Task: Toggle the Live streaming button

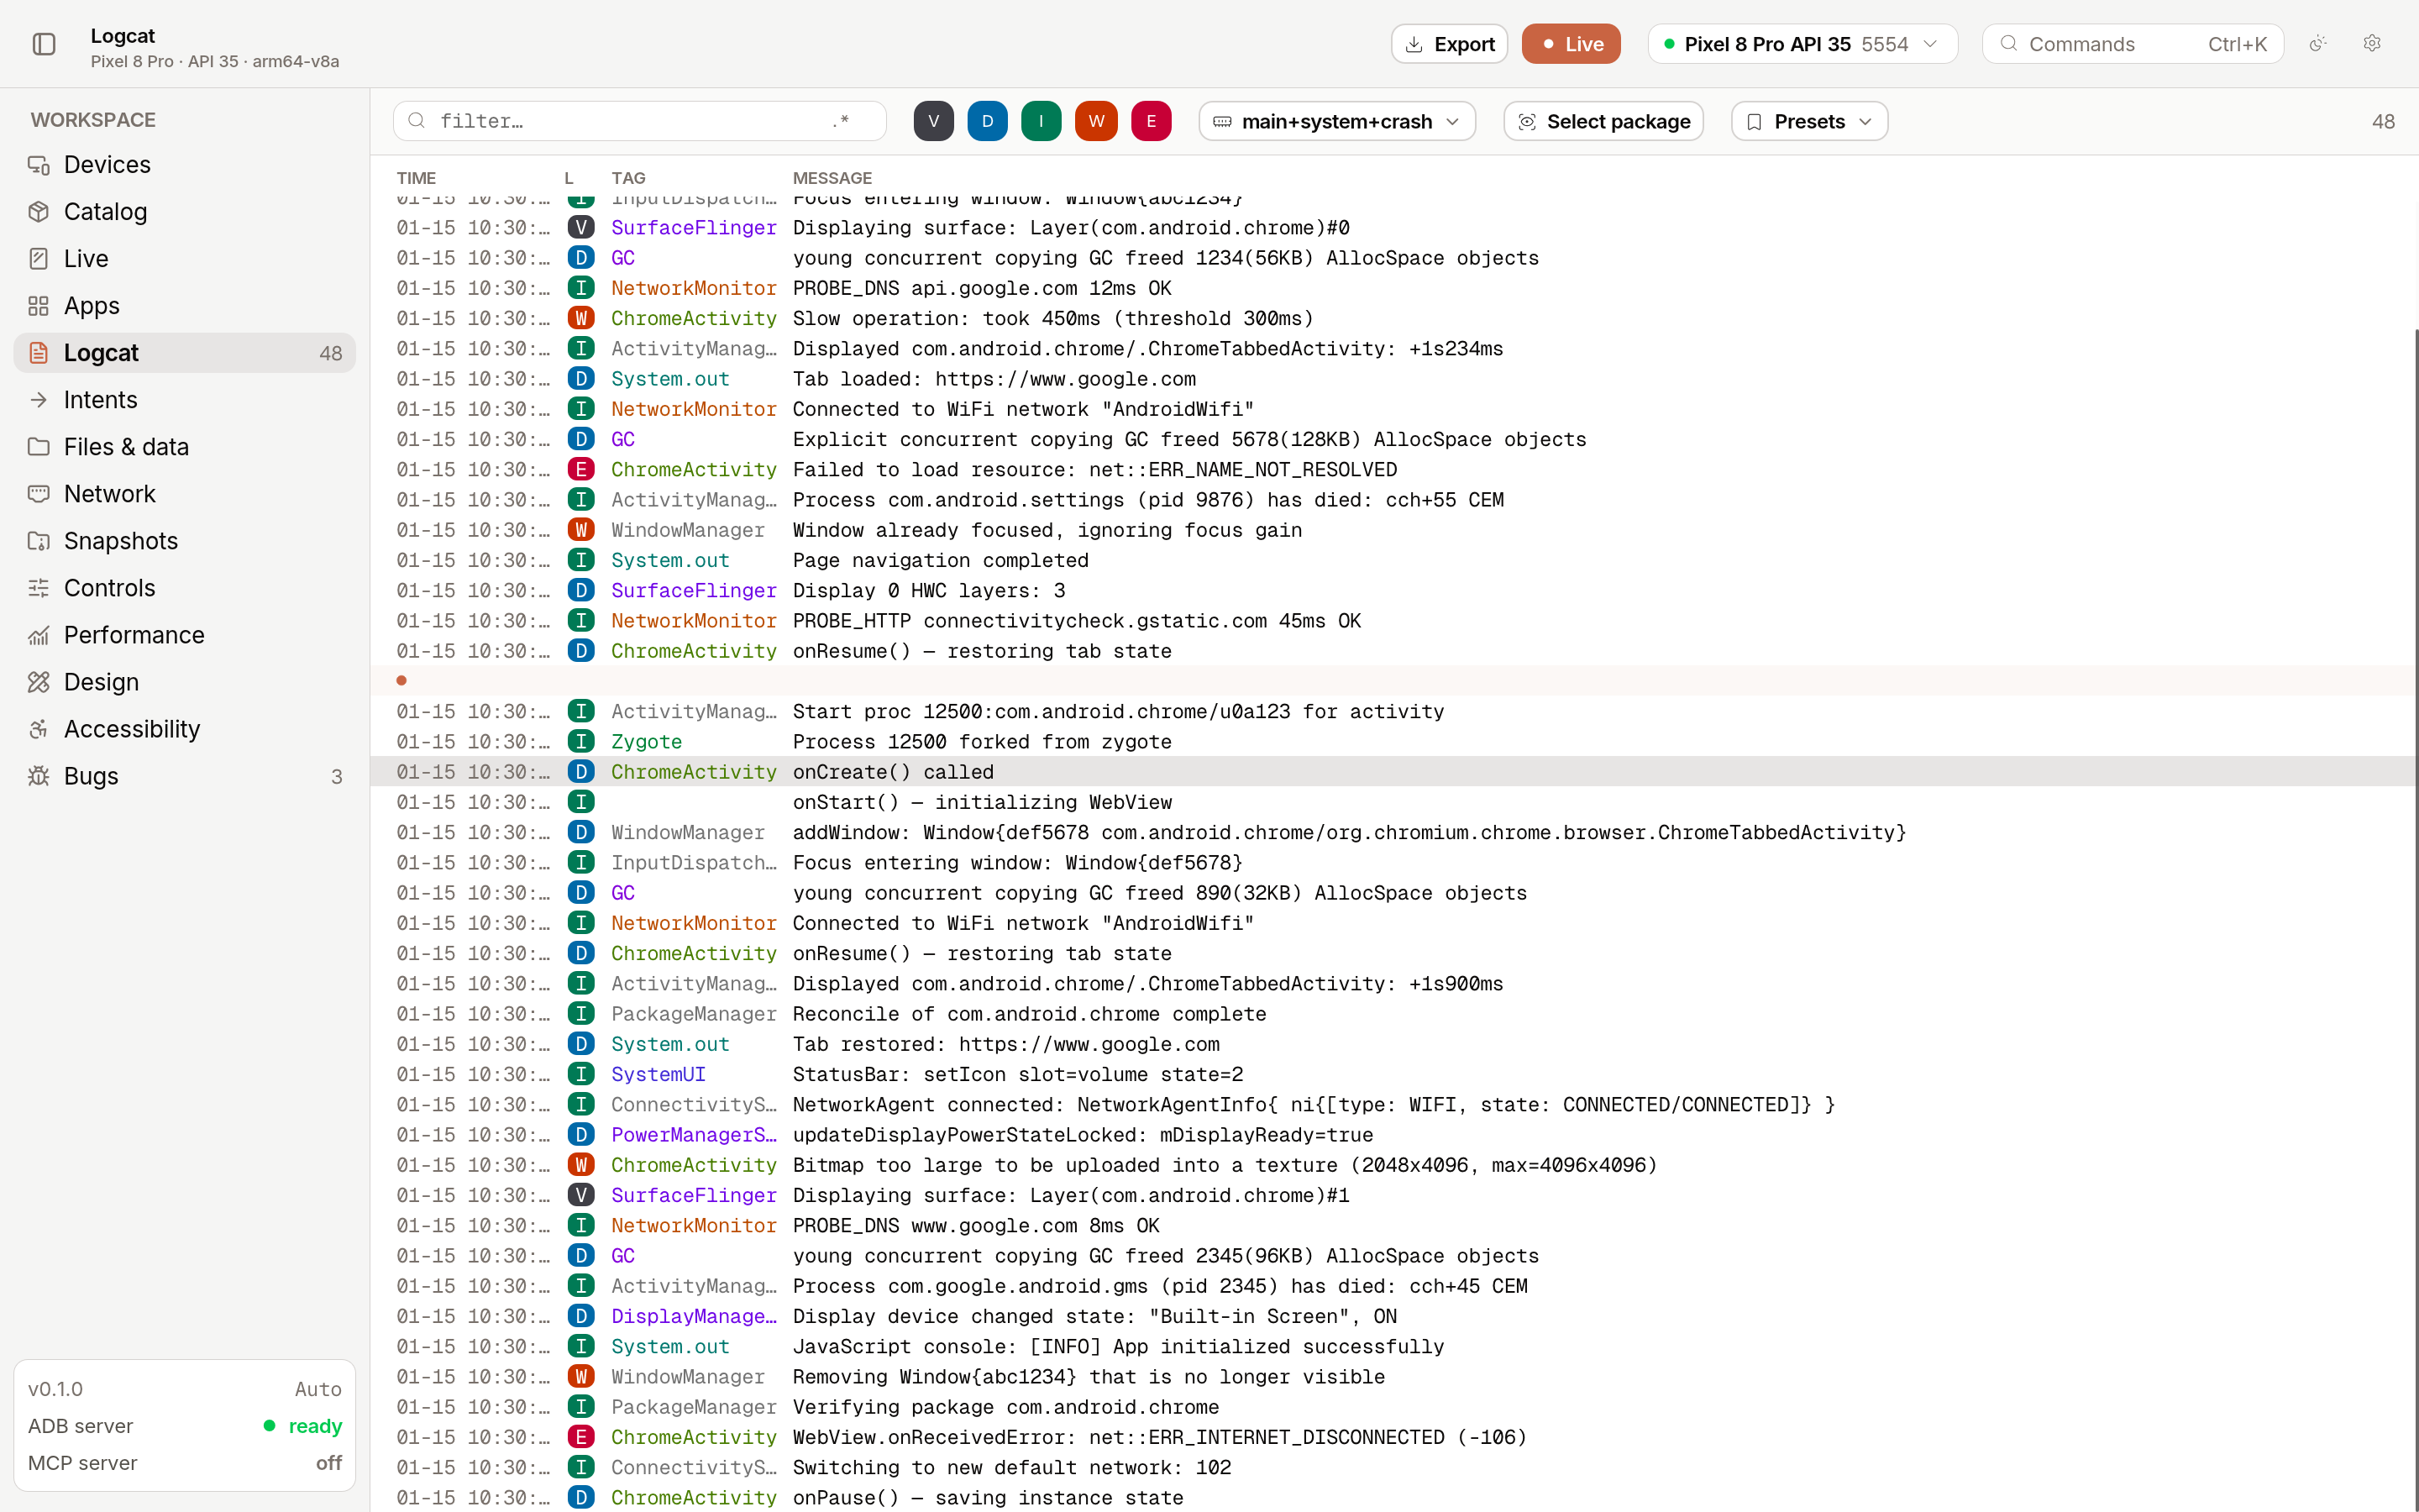Action: click(1571, 44)
